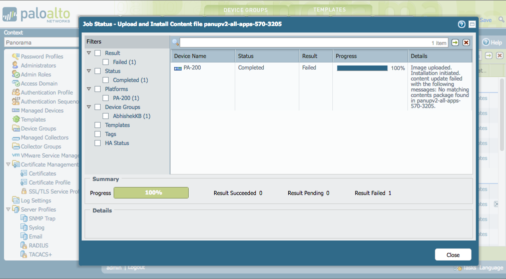The image size is (506, 279).
Task: Collapse the Result filter group
Action: pyautogui.click(x=89, y=53)
